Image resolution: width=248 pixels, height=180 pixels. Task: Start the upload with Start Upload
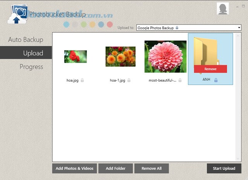224,168
